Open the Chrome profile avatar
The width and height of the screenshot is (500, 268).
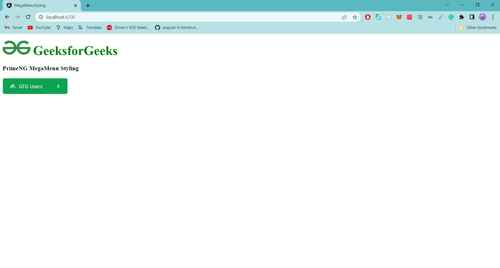pos(483,17)
